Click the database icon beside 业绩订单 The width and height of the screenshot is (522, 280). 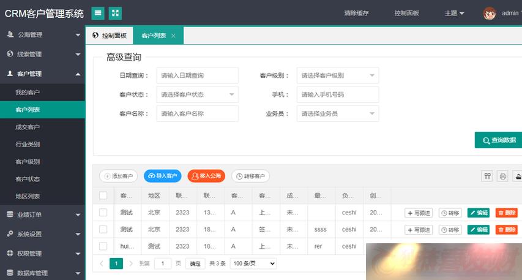point(10,214)
